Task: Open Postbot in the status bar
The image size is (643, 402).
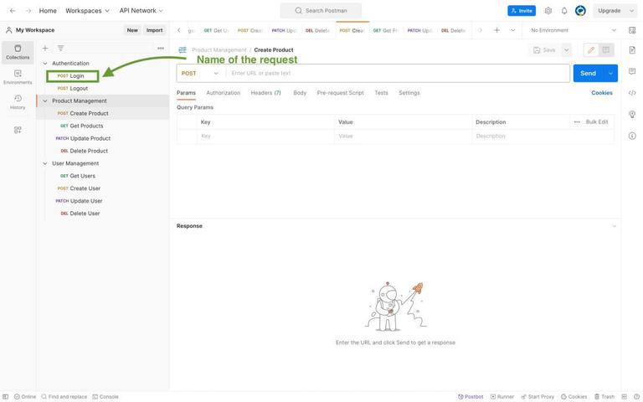Action: coord(471,397)
